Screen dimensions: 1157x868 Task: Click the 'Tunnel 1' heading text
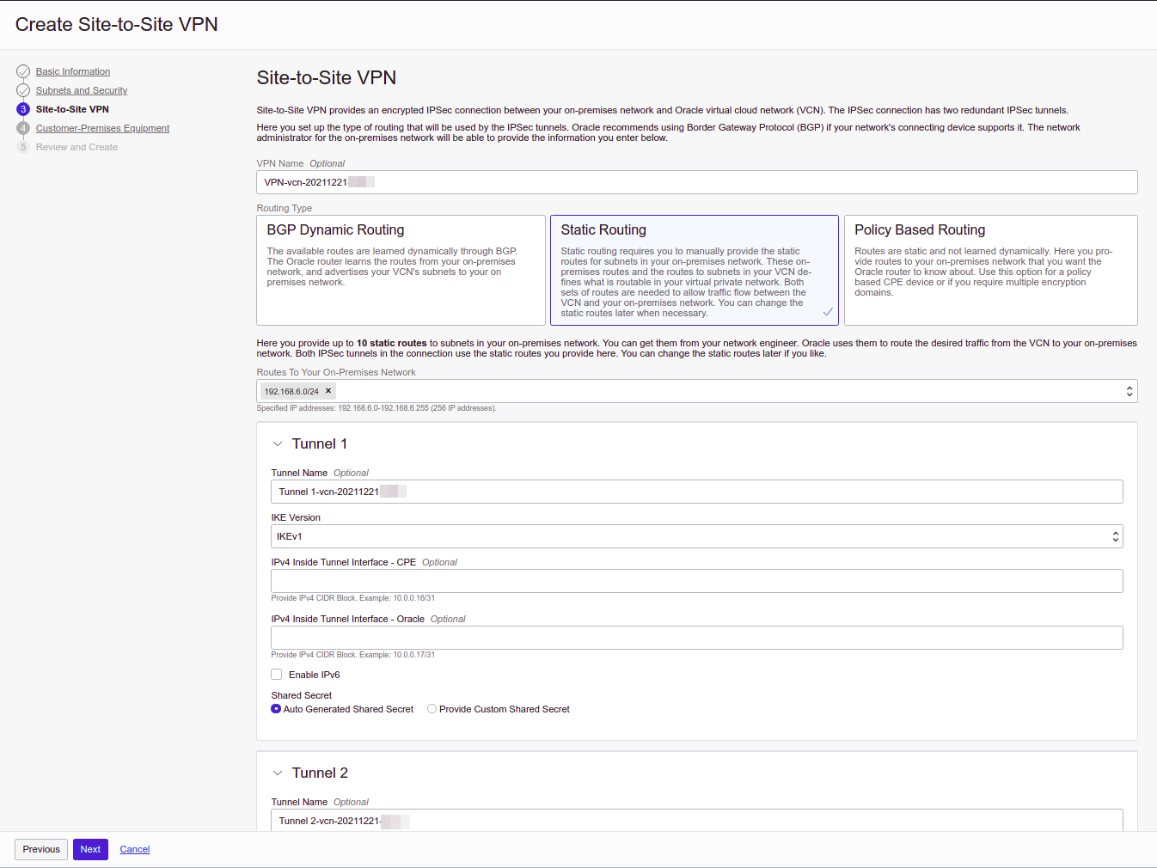pos(320,444)
